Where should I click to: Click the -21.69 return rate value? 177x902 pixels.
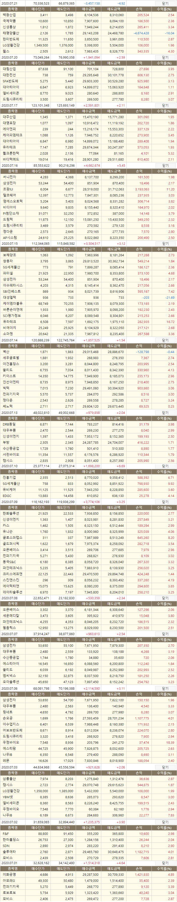point(170,298)
